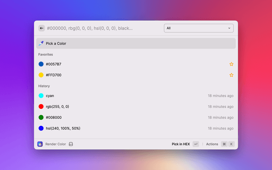Toggle favorite star for #FFD700
The width and height of the screenshot is (272, 170).
point(231,75)
